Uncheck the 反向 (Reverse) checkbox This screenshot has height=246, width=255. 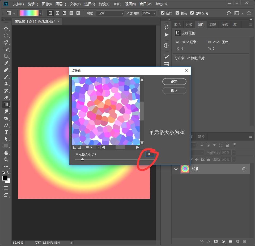coord(163,13)
